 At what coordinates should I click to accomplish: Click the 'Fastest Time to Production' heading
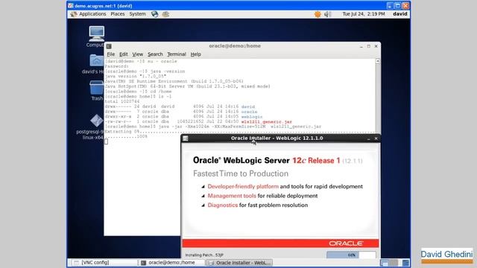coord(241,173)
